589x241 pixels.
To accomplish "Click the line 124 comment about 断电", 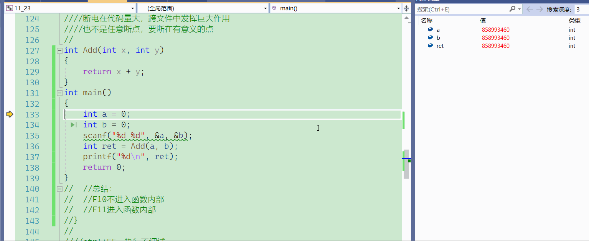I will (x=147, y=18).
